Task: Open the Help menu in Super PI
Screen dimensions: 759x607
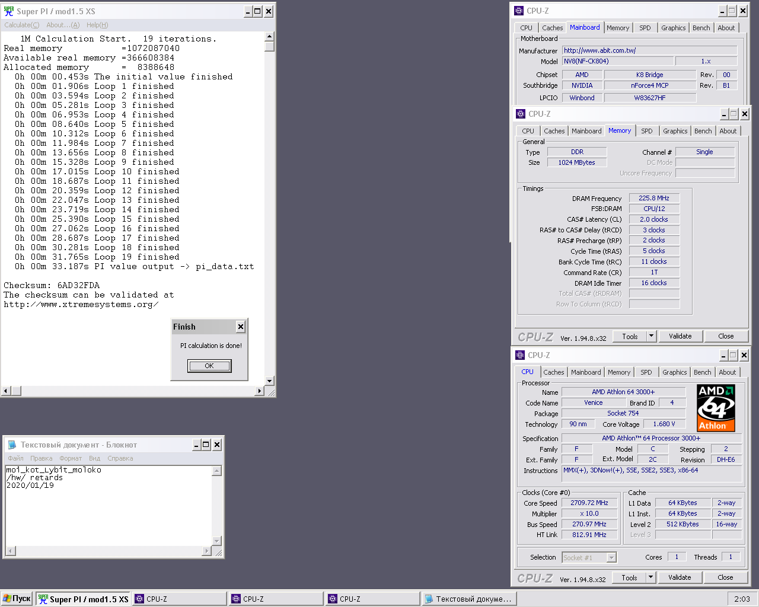Action: [97, 25]
